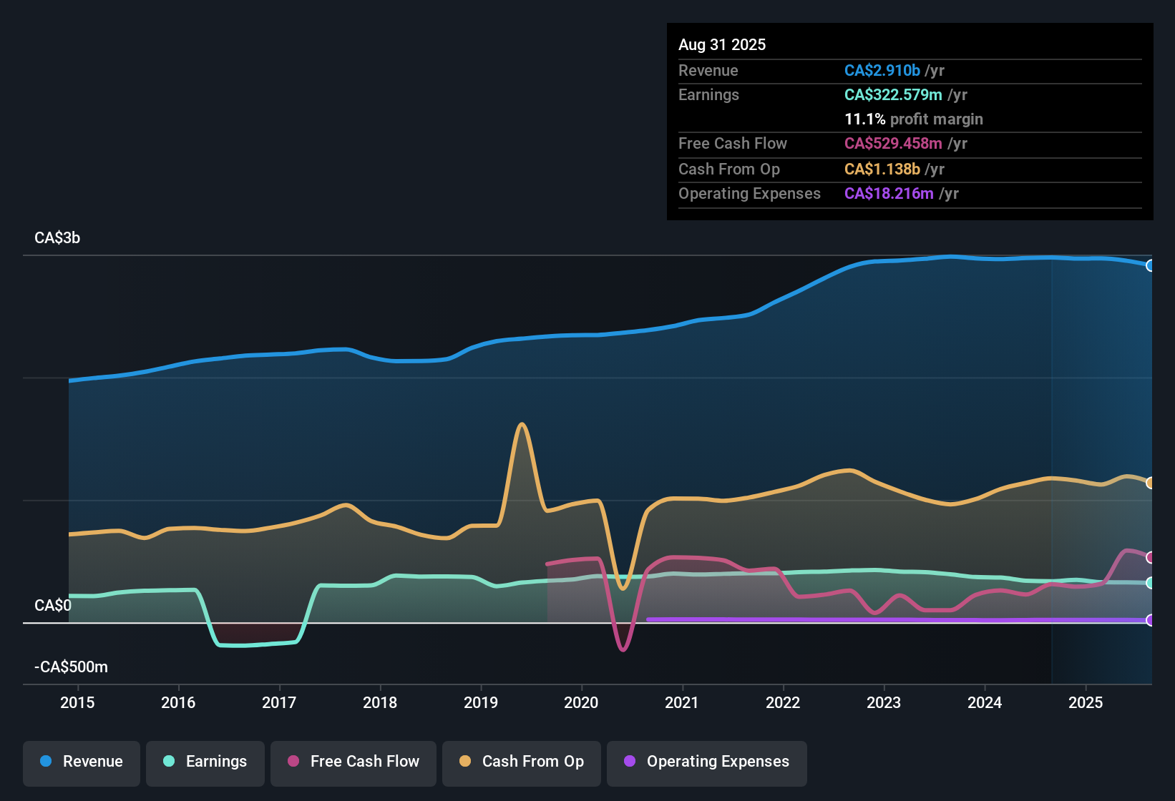Click the pink Free Cash Flow legend dot
Image resolution: width=1175 pixels, height=801 pixels.
(293, 761)
